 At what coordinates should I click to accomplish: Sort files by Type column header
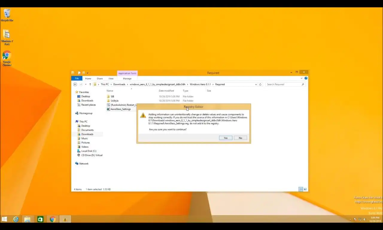(186, 91)
